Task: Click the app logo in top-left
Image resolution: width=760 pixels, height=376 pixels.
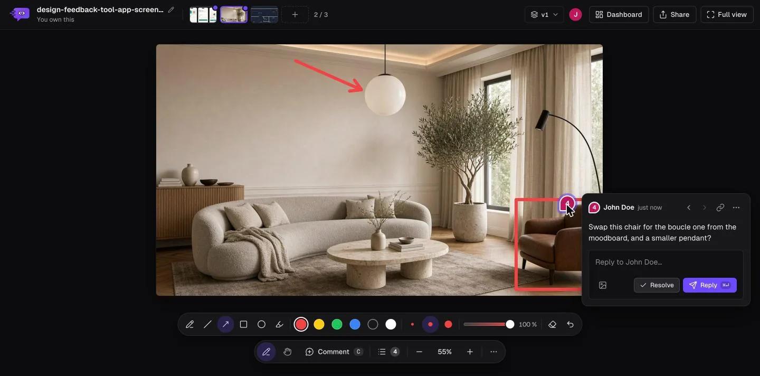Action: click(20, 14)
